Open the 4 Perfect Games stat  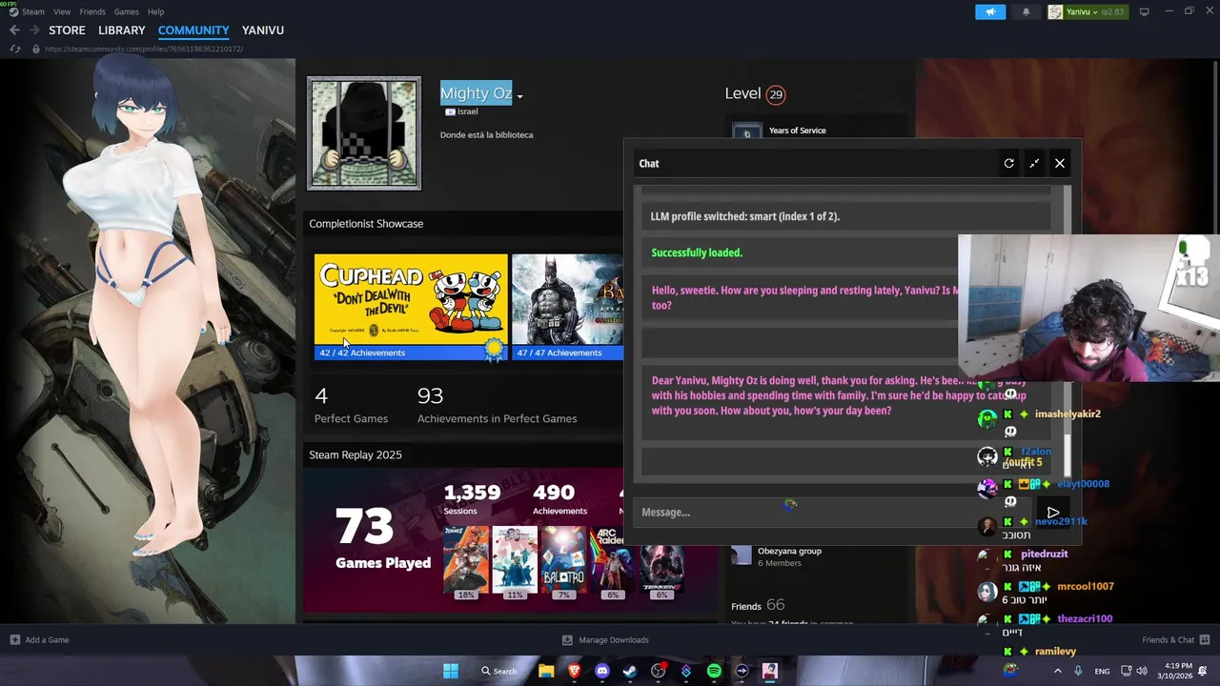pos(351,405)
